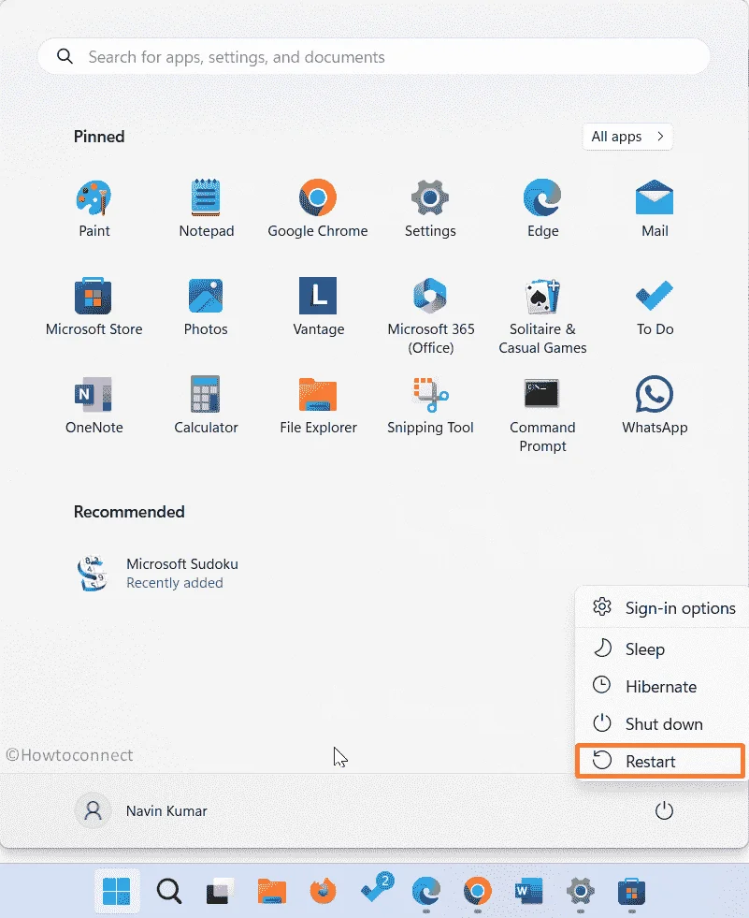Launch OneNote

click(94, 405)
